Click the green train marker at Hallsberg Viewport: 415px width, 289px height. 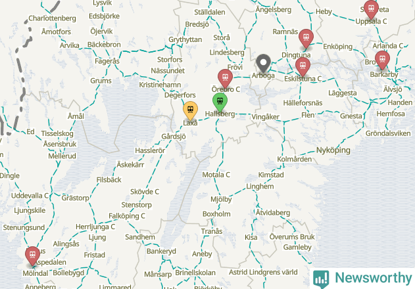click(220, 102)
